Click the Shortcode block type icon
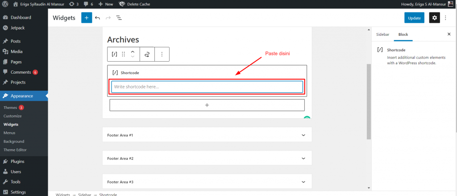This screenshot has width=457, height=196. [115, 54]
